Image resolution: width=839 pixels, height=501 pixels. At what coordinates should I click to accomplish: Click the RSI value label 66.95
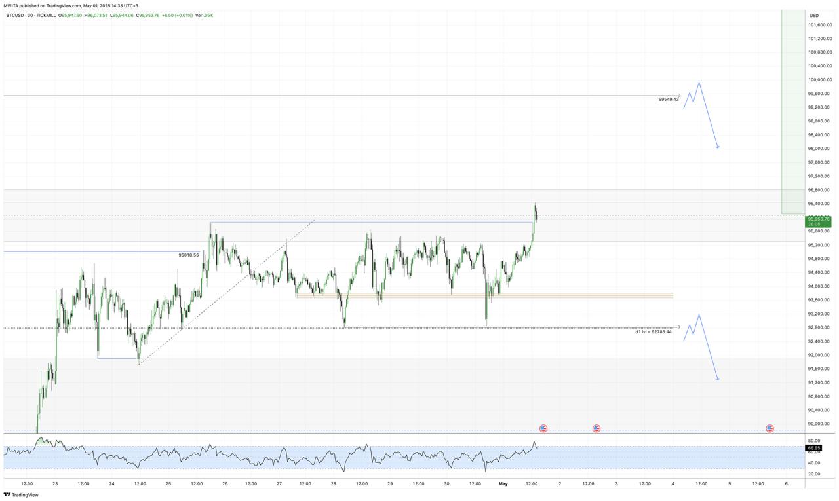pos(813,448)
